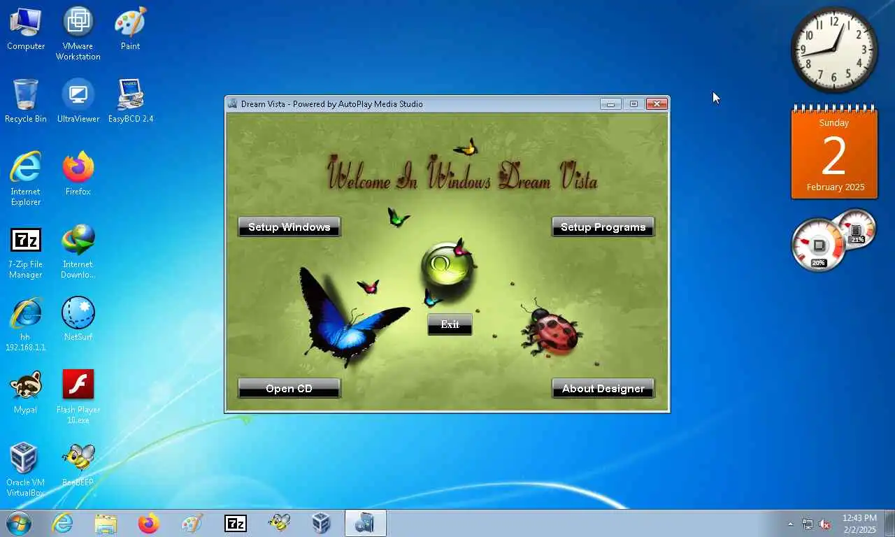Click the analog clock gadget
The height and width of the screenshot is (537, 895).
point(834,50)
